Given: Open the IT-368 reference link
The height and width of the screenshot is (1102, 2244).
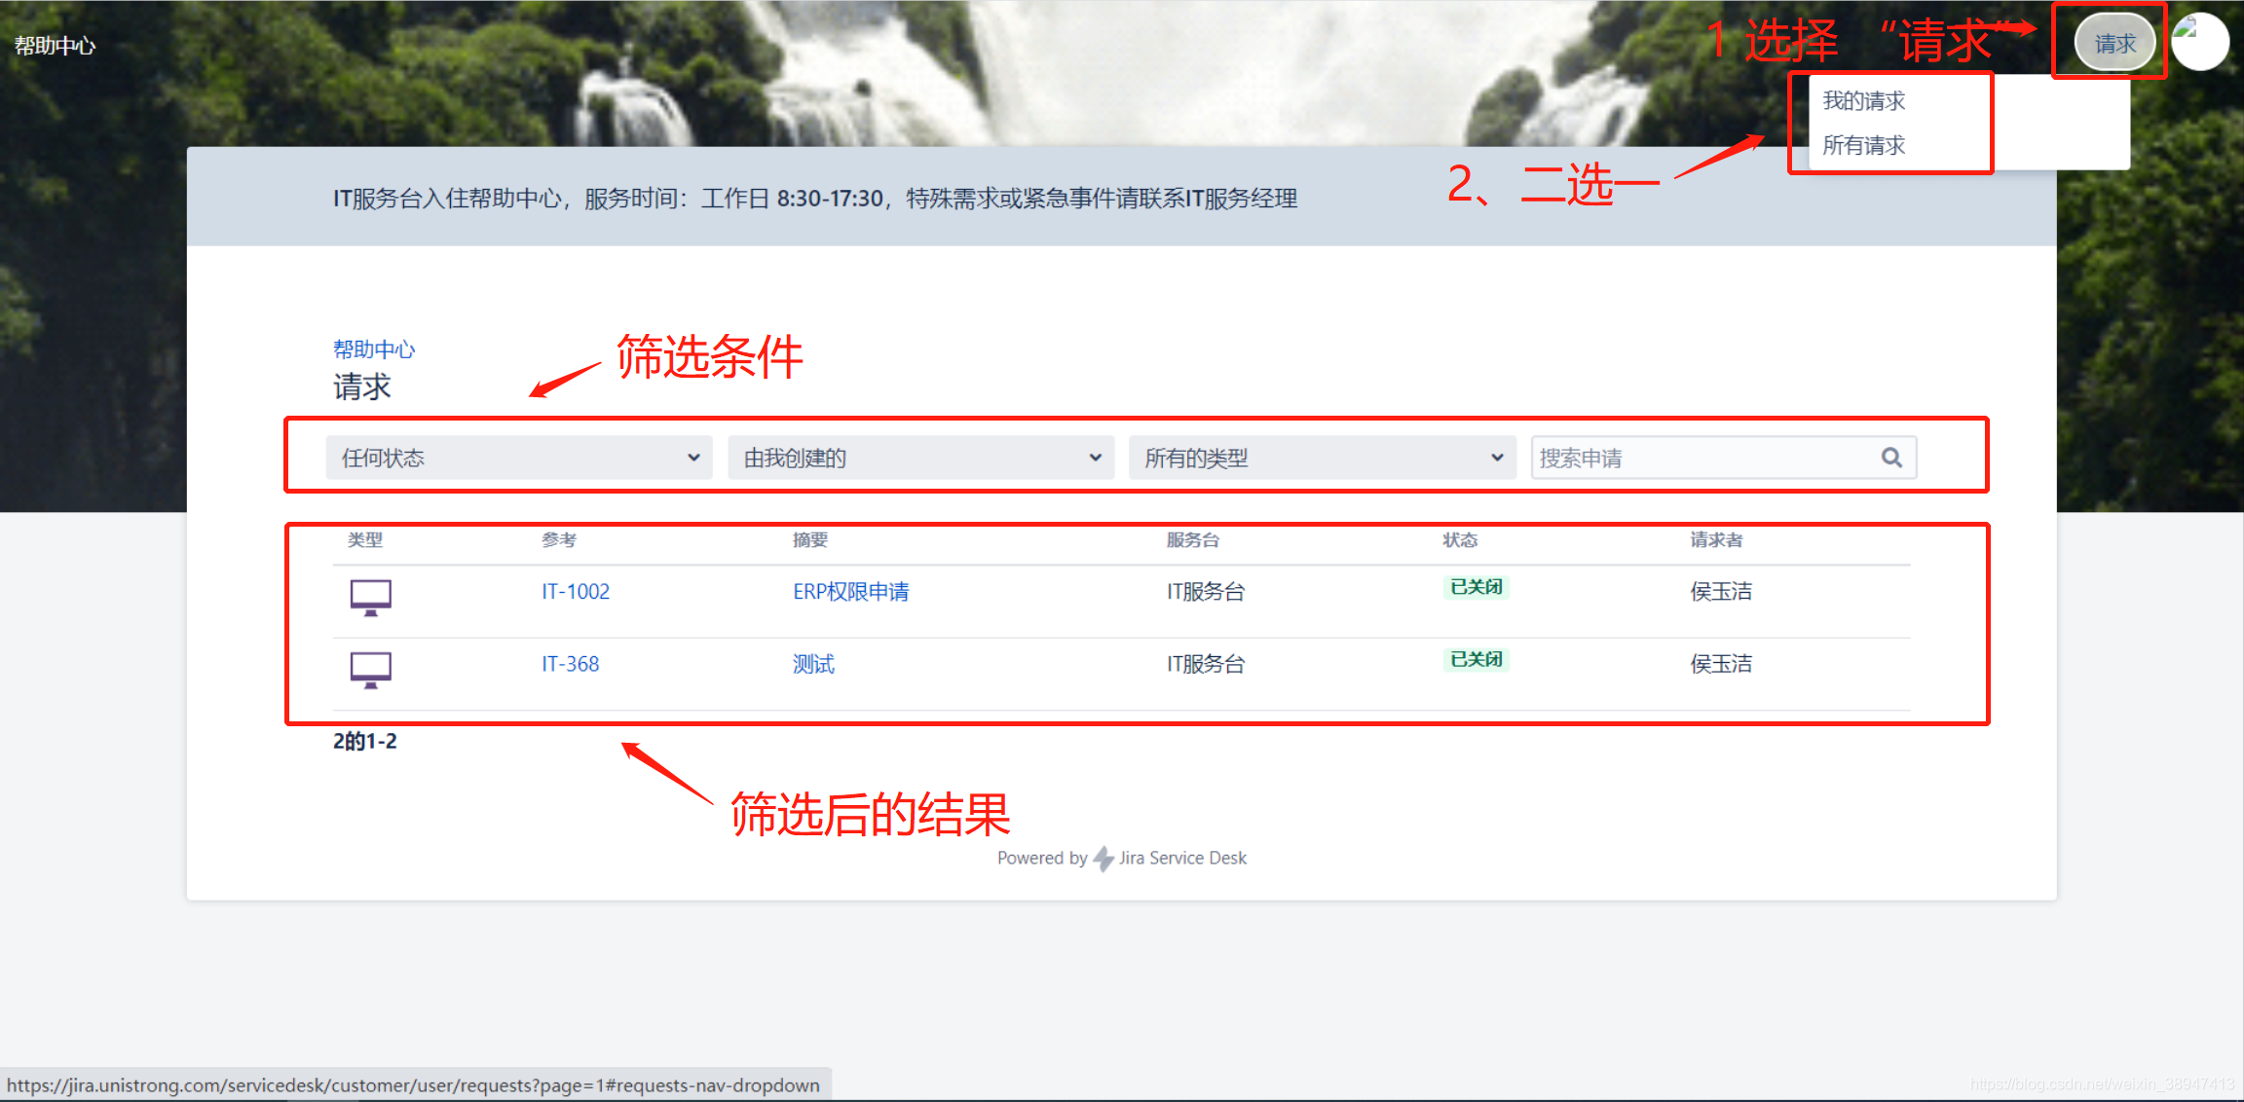Looking at the screenshot, I should [571, 664].
